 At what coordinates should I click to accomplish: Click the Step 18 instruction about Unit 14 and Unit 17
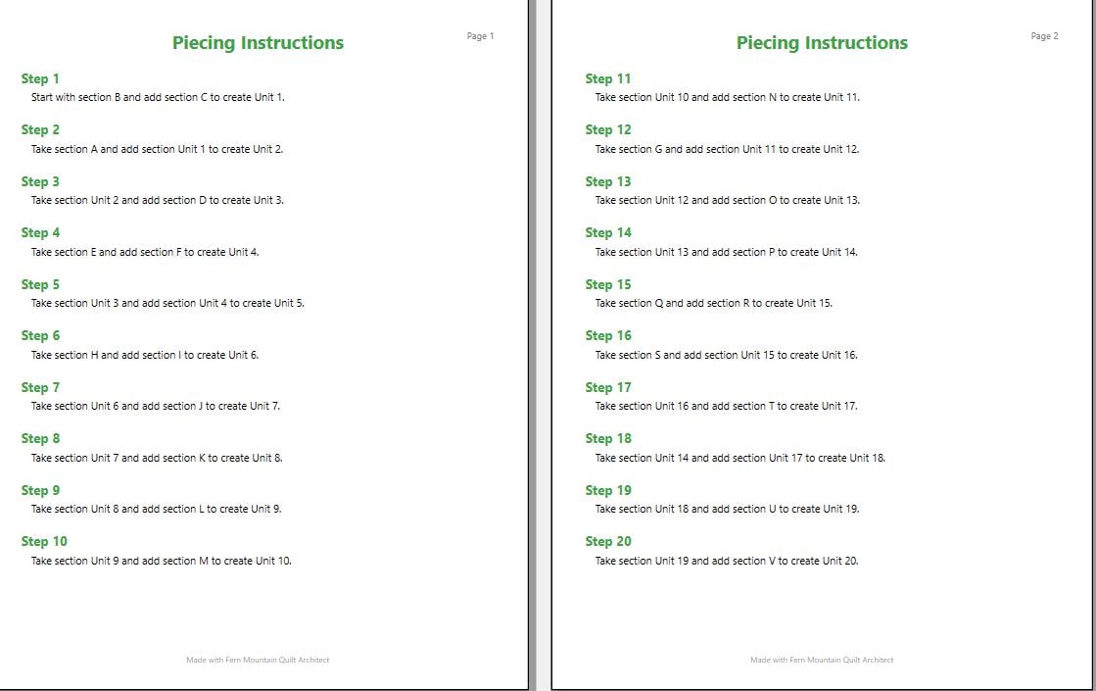coord(740,458)
